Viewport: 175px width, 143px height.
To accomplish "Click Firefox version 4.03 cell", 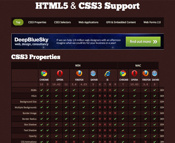I will click(x=84, y=84).
